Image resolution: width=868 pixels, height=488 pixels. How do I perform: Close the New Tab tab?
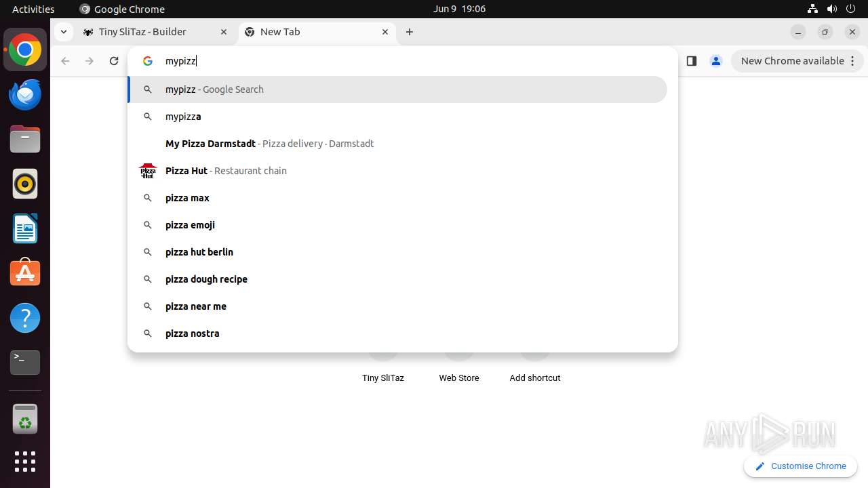tap(385, 32)
